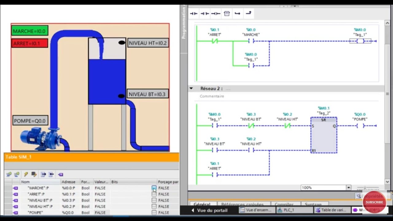Screen dimensions: 393x221
Task: Select the %Q0.0 address cell
Action: [70, 212]
